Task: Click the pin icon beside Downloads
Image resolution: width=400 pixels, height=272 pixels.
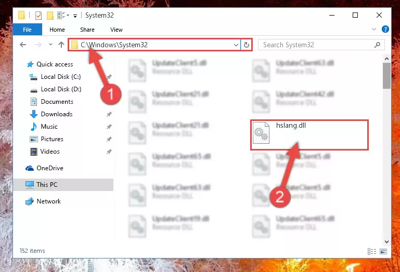Action: [109, 114]
